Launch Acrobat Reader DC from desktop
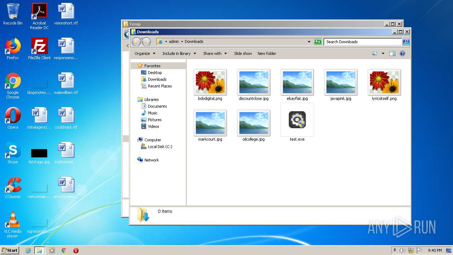This screenshot has height=255, width=453. point(39,16)
